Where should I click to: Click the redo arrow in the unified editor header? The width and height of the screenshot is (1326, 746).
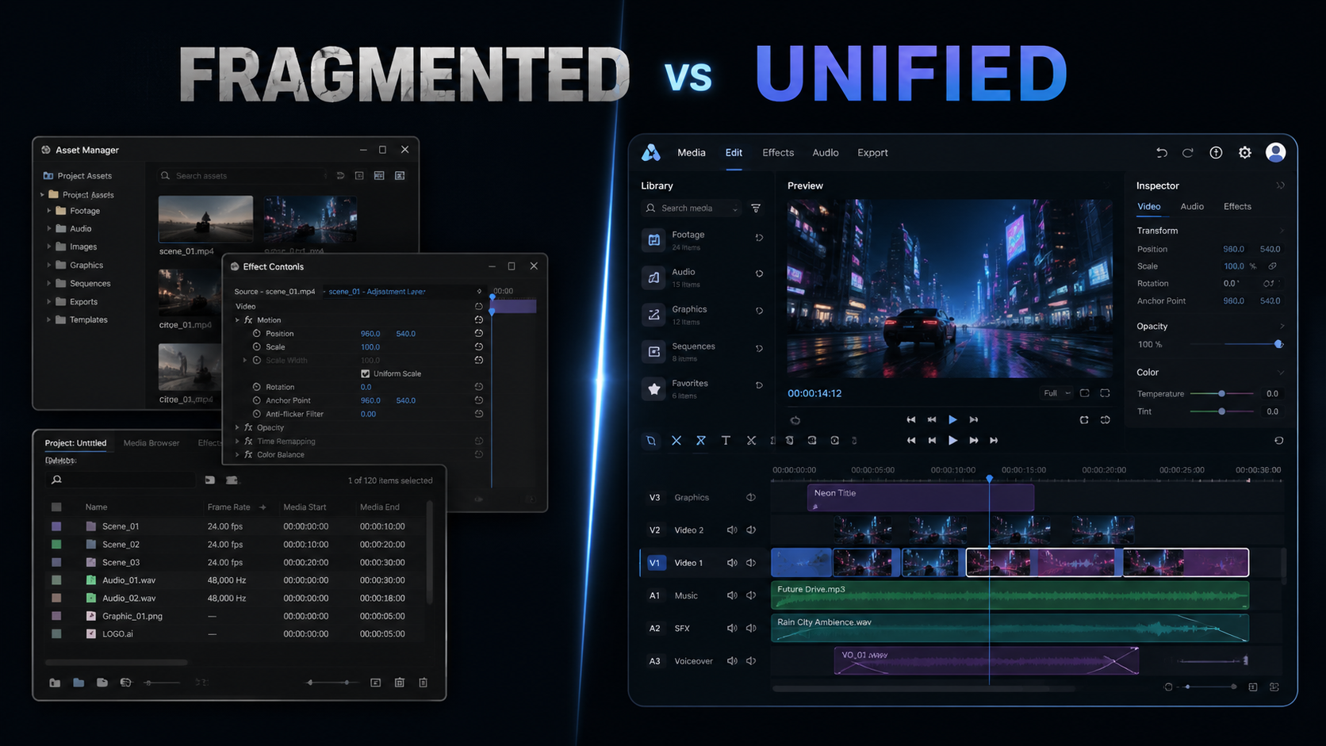pos(1187,153)
